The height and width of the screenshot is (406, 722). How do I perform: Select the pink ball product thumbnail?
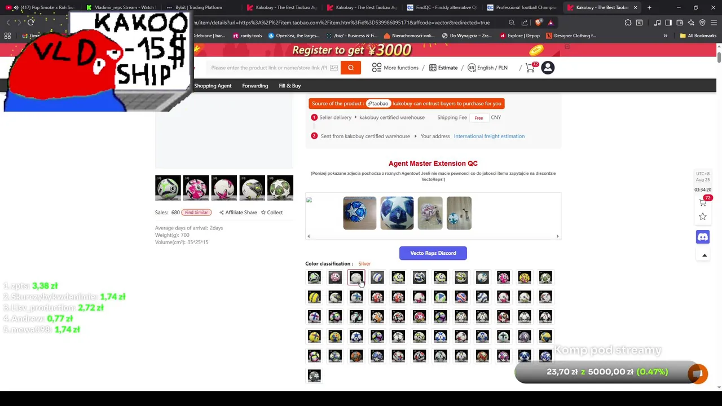[x=196, y=188]
